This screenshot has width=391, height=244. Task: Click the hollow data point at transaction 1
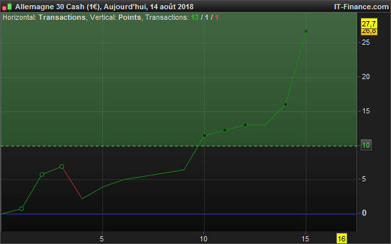(21, 208)
